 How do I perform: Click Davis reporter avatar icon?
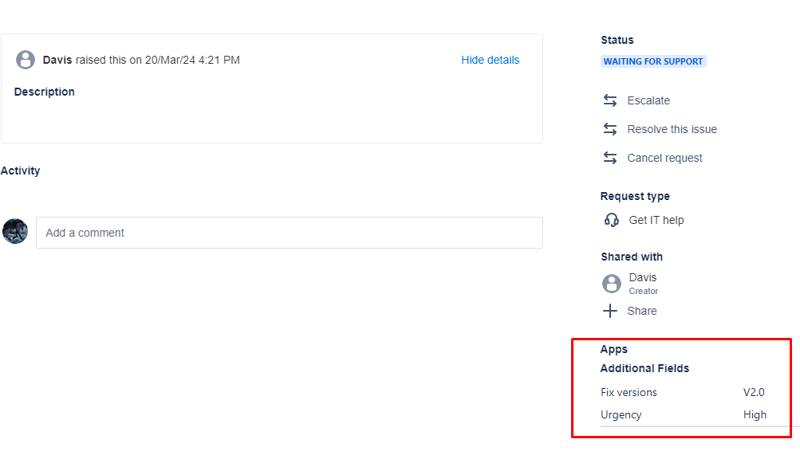coord(25,60)
